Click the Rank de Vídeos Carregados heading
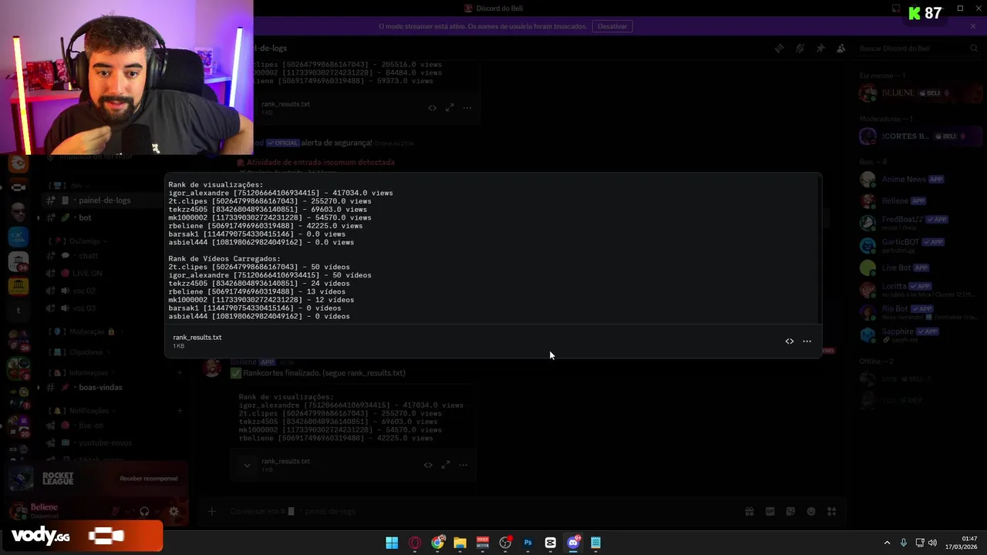 point(224,259)
